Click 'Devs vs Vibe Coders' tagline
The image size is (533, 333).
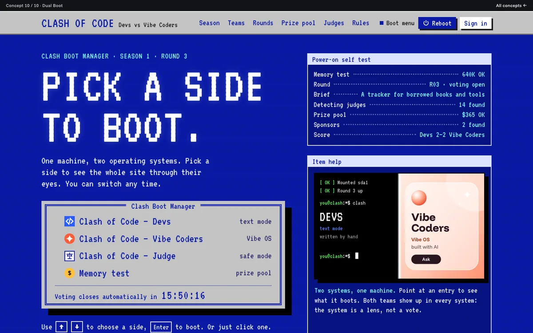tap(148, 25)
